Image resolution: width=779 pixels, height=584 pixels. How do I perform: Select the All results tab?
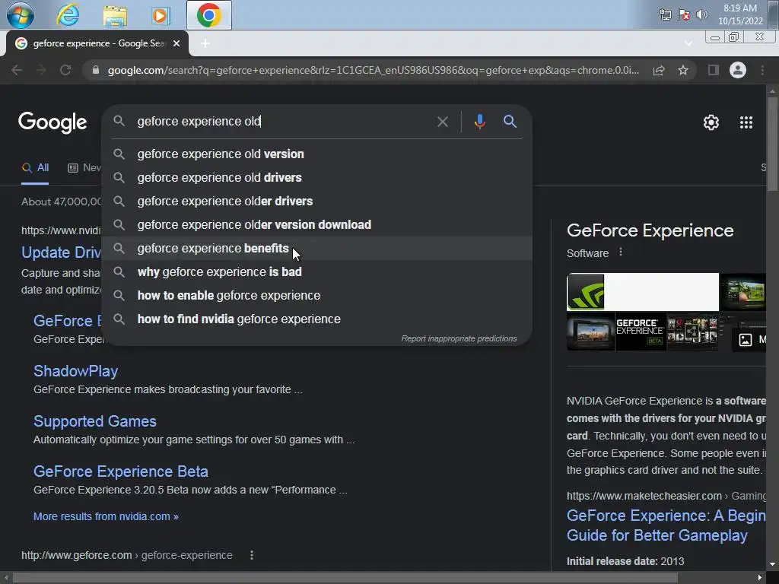35,168
